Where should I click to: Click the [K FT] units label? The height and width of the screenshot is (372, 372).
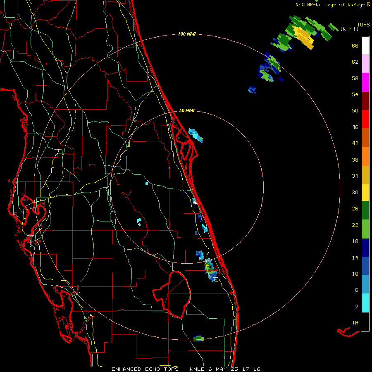pos(349,29)
